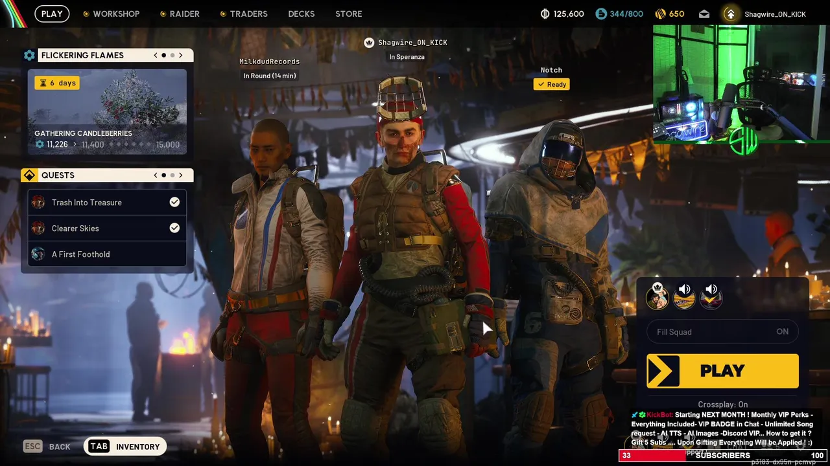Open the mail envelope icon

[x=704, y=14]
